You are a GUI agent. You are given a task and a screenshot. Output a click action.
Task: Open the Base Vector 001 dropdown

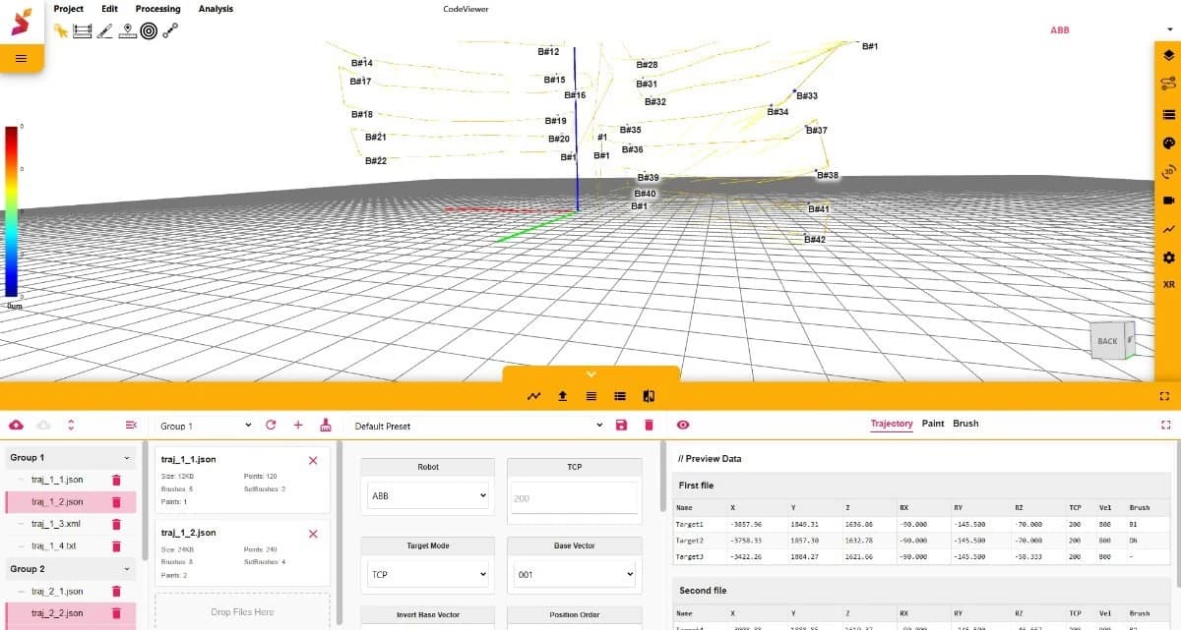pyautogui.click(x=574, y=574)
